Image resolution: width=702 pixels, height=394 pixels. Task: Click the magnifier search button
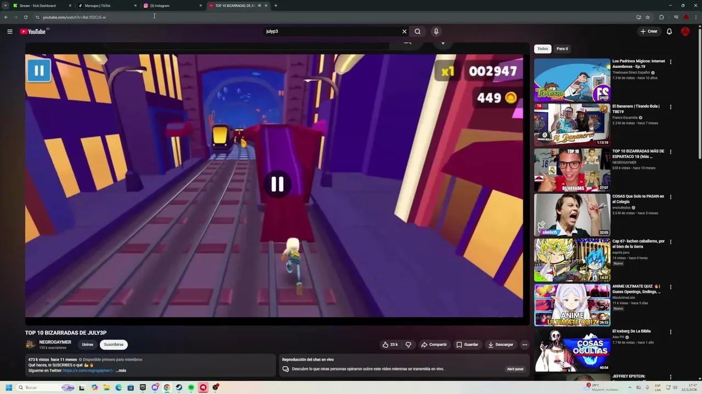tap(417, 31)
